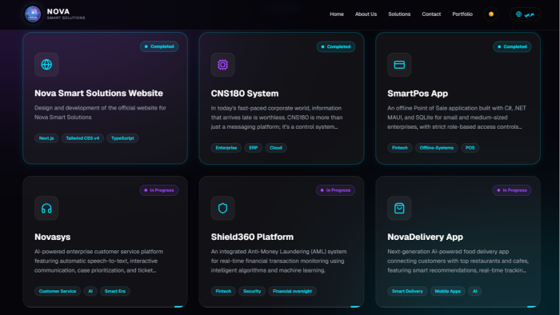The image size is (560, 315).
Task: Select the Smart Era tag
Action: pos(115,291)
